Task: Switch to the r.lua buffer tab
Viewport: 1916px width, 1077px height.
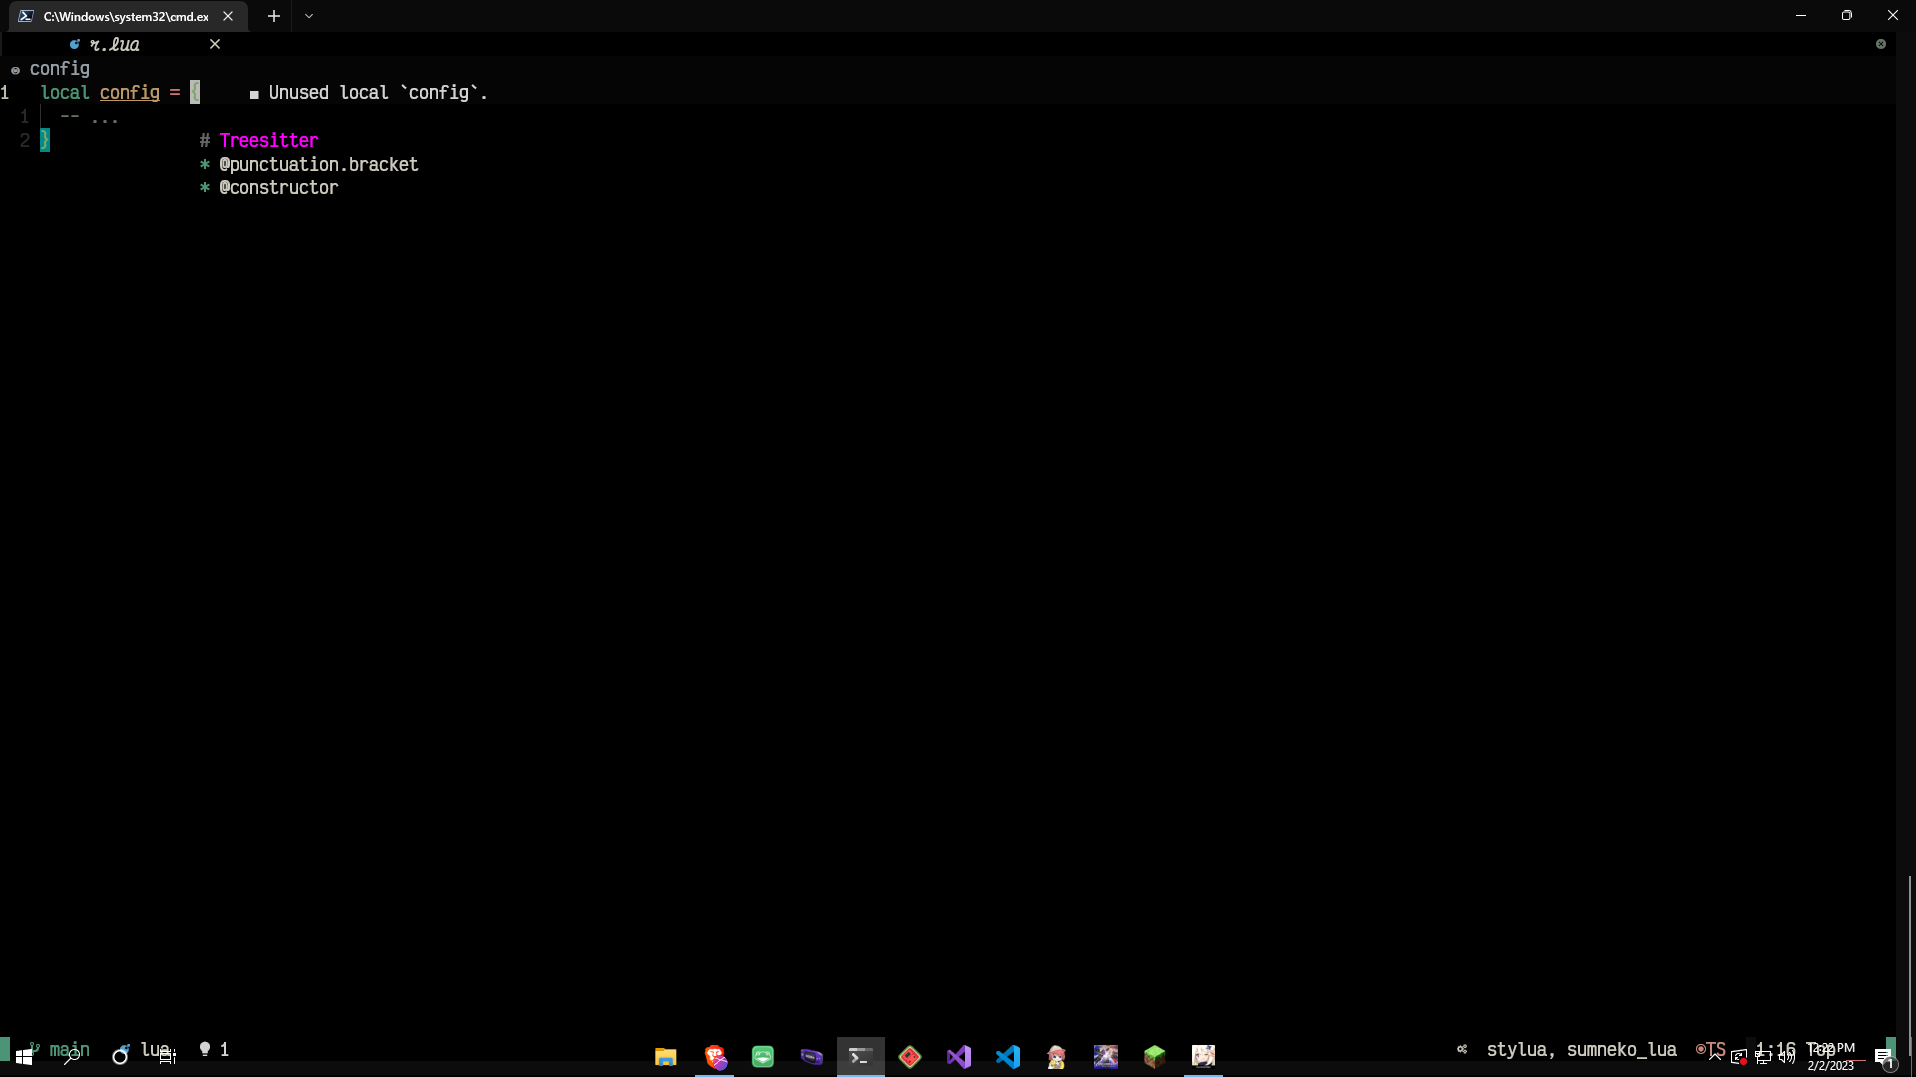Action: pos(114,44)
